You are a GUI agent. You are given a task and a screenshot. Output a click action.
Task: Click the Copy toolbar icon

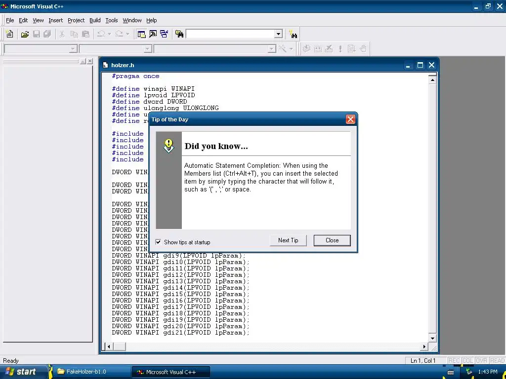coord(74,34)
